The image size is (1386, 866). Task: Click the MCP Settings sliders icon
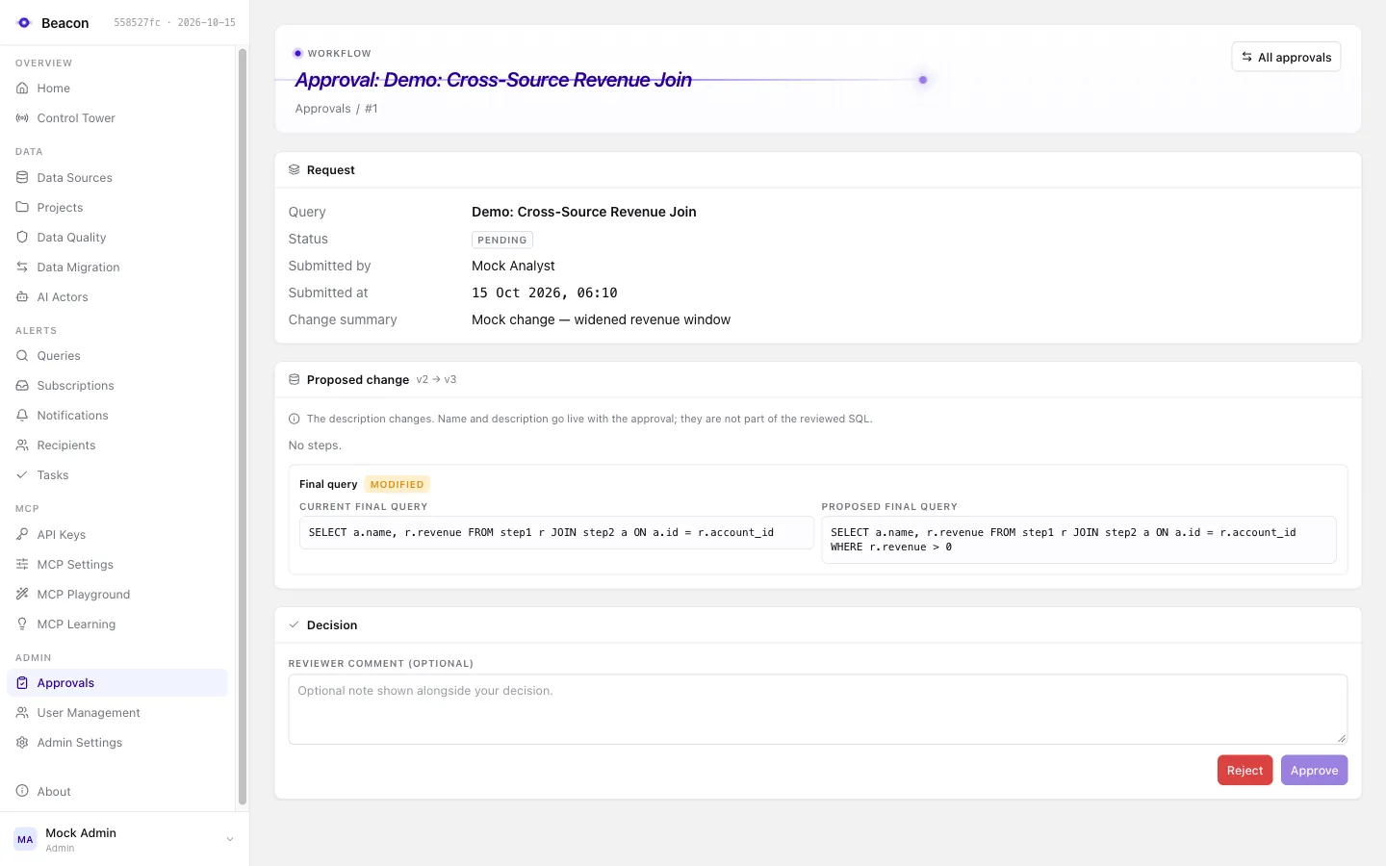tap(22, 564)
